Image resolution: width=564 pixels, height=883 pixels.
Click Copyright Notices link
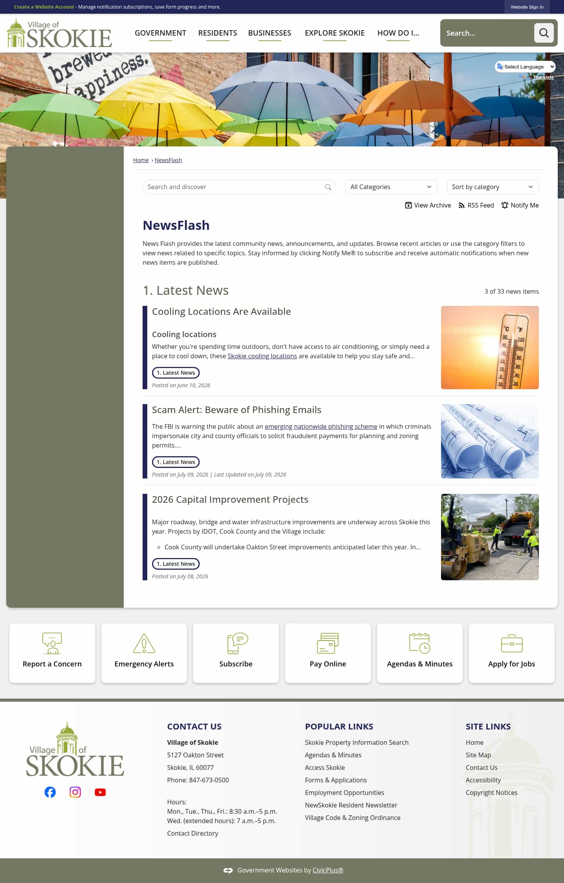[492, 793]
